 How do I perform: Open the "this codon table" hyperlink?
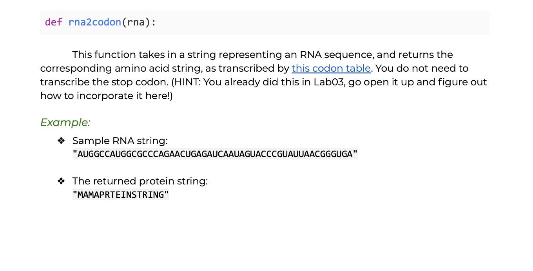[331, 68]
